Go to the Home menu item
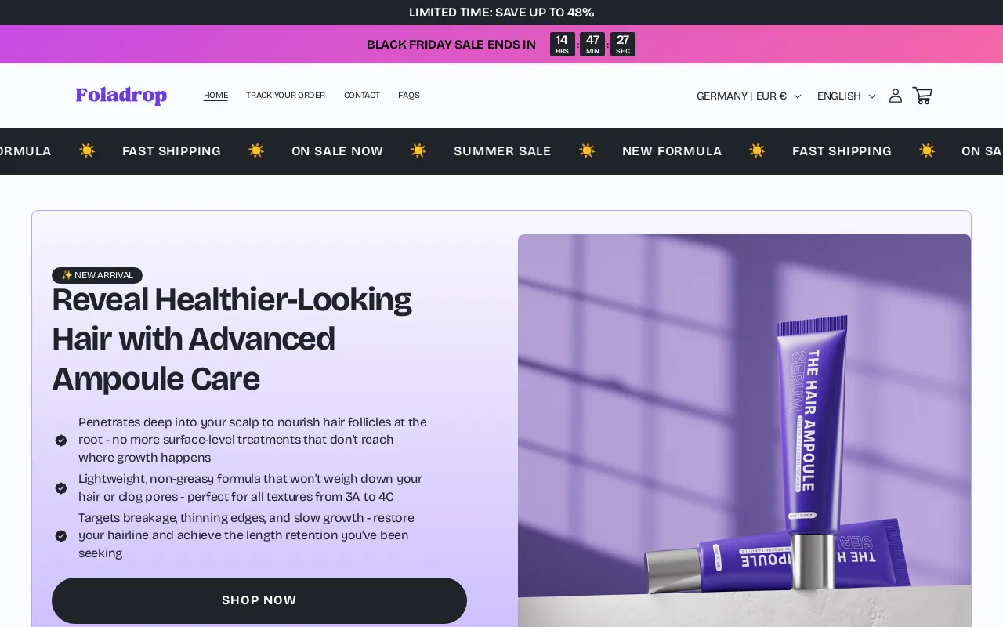The width and height of the screenshot is (1003, 627). point(215,96)
